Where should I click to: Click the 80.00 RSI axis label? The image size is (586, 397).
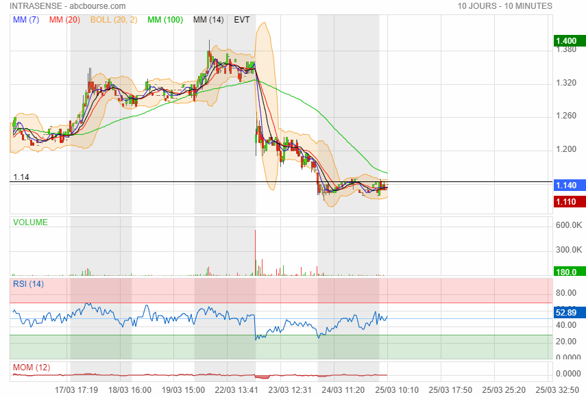[566, 293]
